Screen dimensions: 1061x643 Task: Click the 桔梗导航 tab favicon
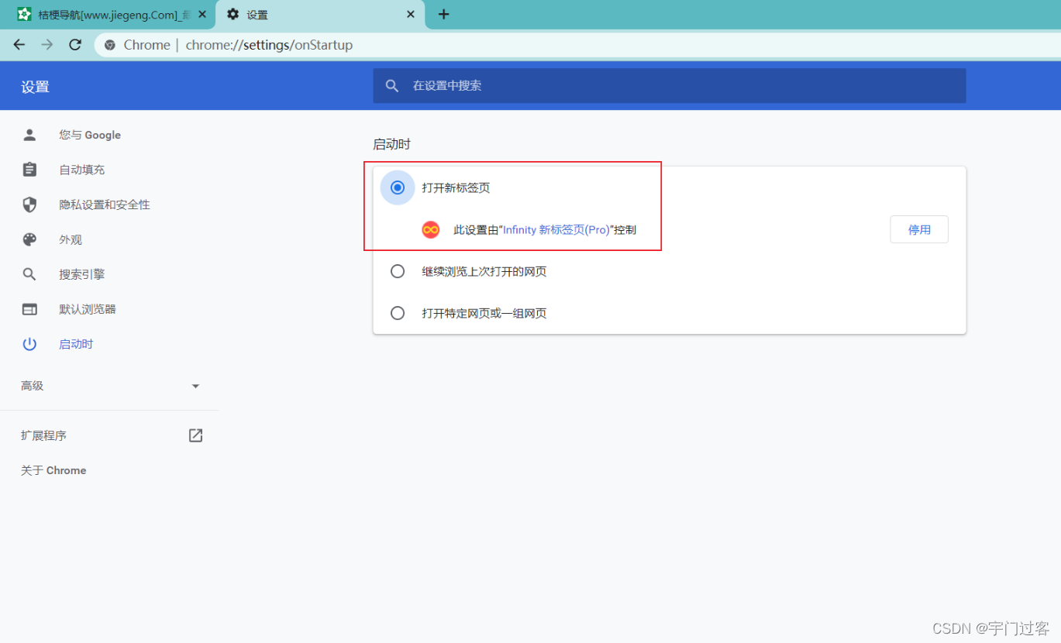25,14
